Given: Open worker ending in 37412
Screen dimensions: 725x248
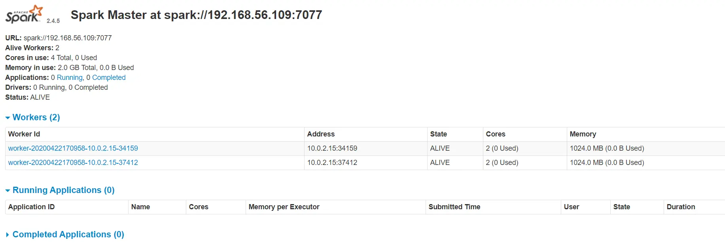Looking at the screenshot, I should [73, 163].
